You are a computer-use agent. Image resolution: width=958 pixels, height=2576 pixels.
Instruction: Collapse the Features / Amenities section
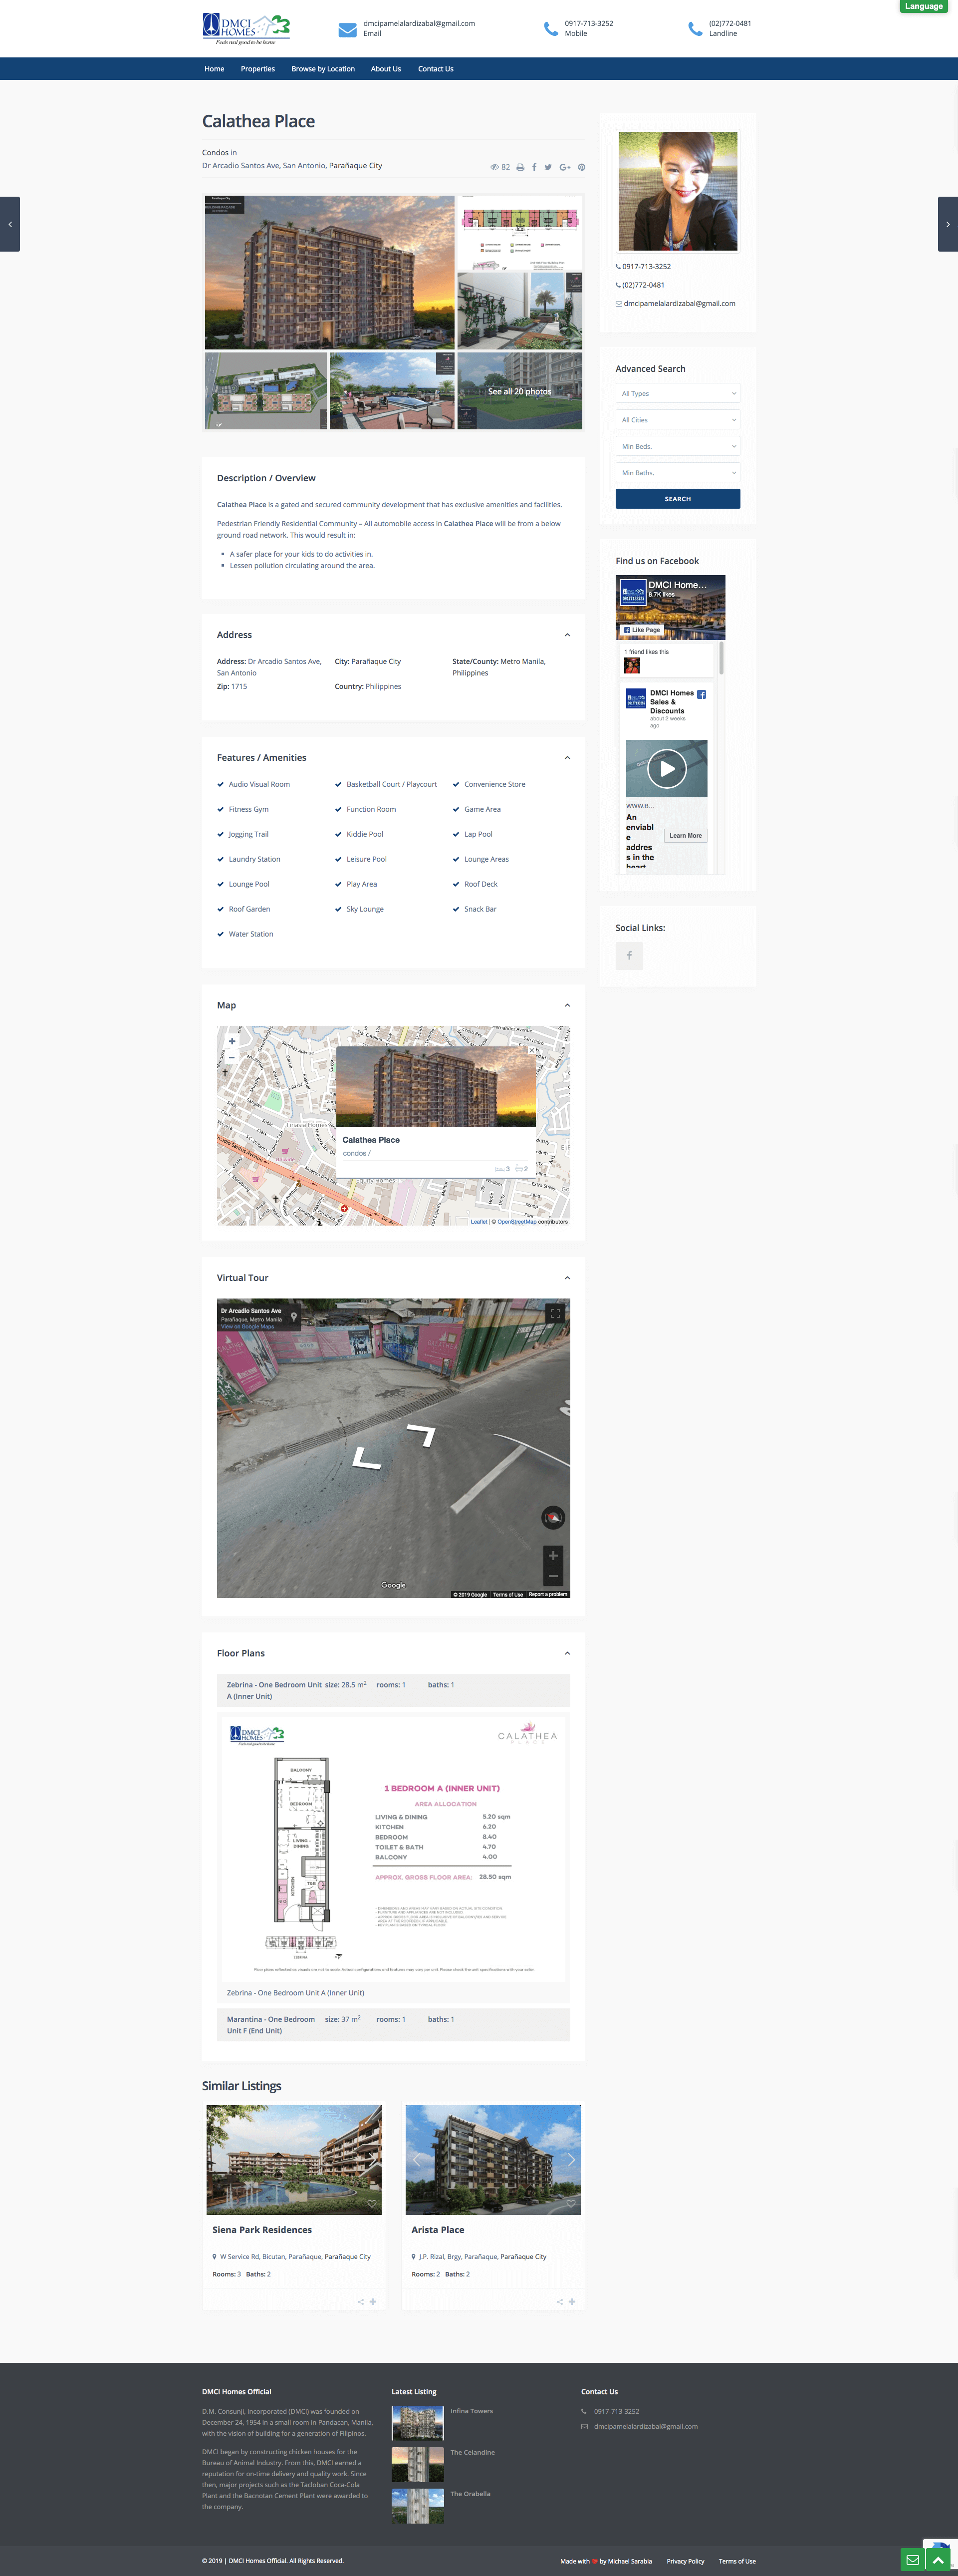(x=567, y=758)
